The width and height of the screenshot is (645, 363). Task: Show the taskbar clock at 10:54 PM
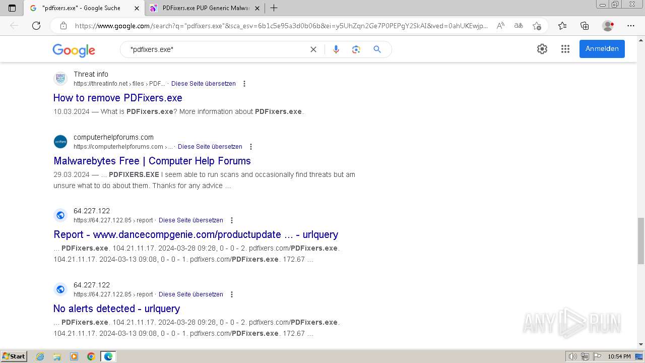coord(619,356)
